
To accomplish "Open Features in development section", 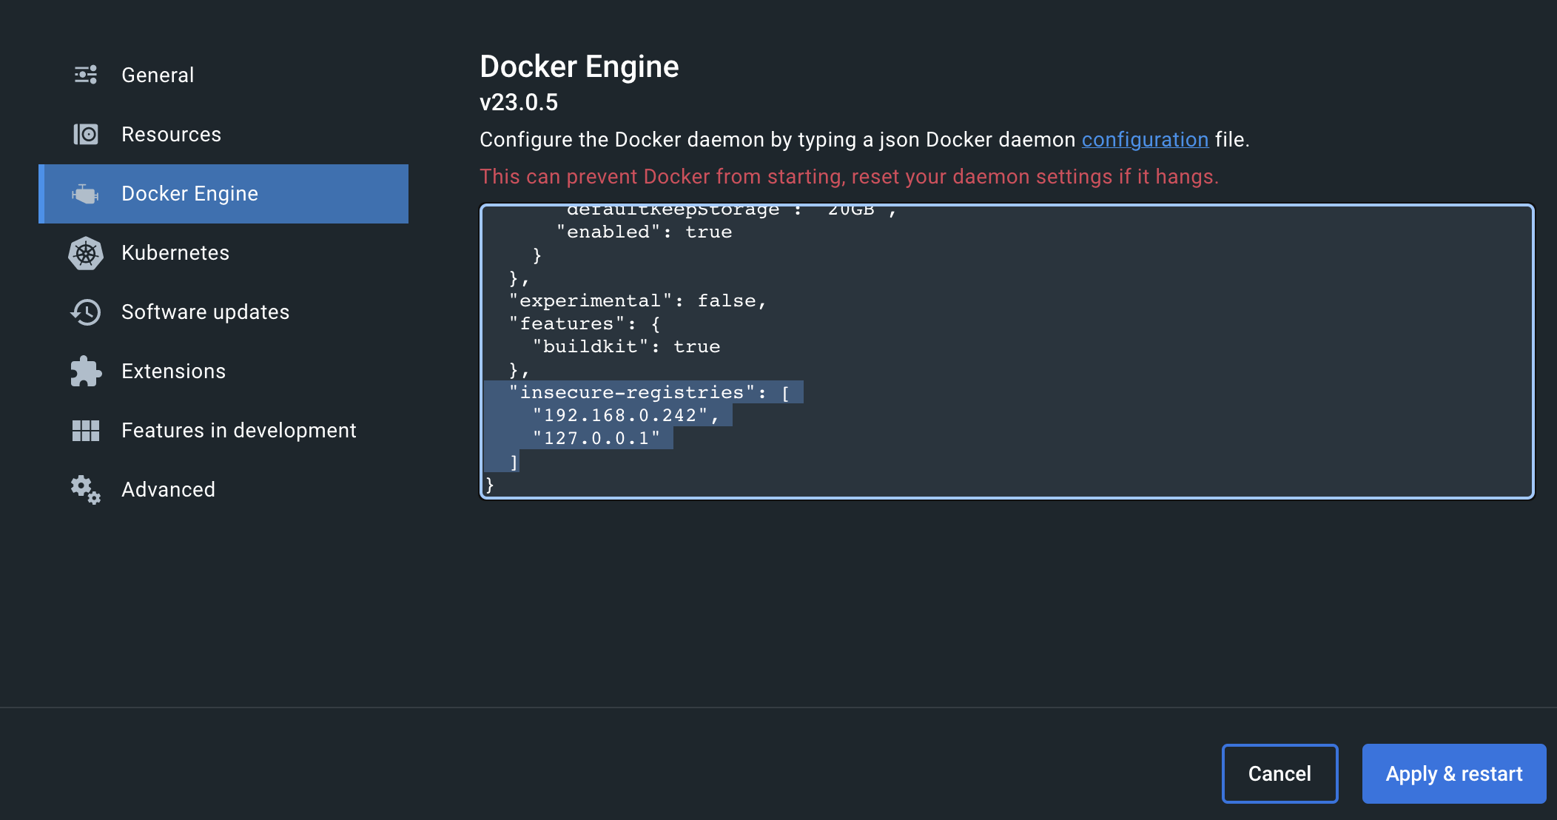I will click(223, 431).
